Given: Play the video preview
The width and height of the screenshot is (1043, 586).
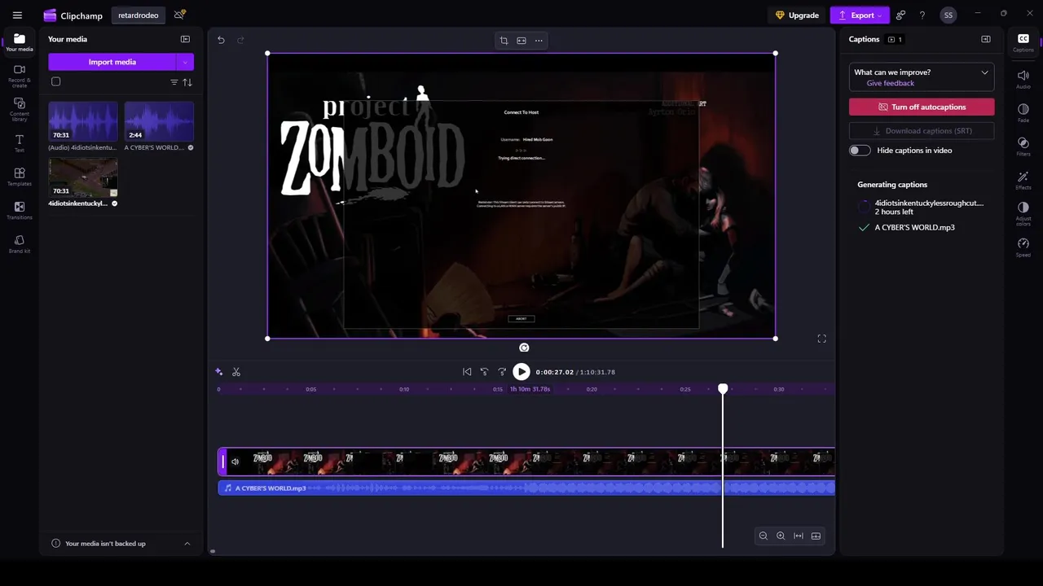Looking at the screenshot, I should click(521, 372).
